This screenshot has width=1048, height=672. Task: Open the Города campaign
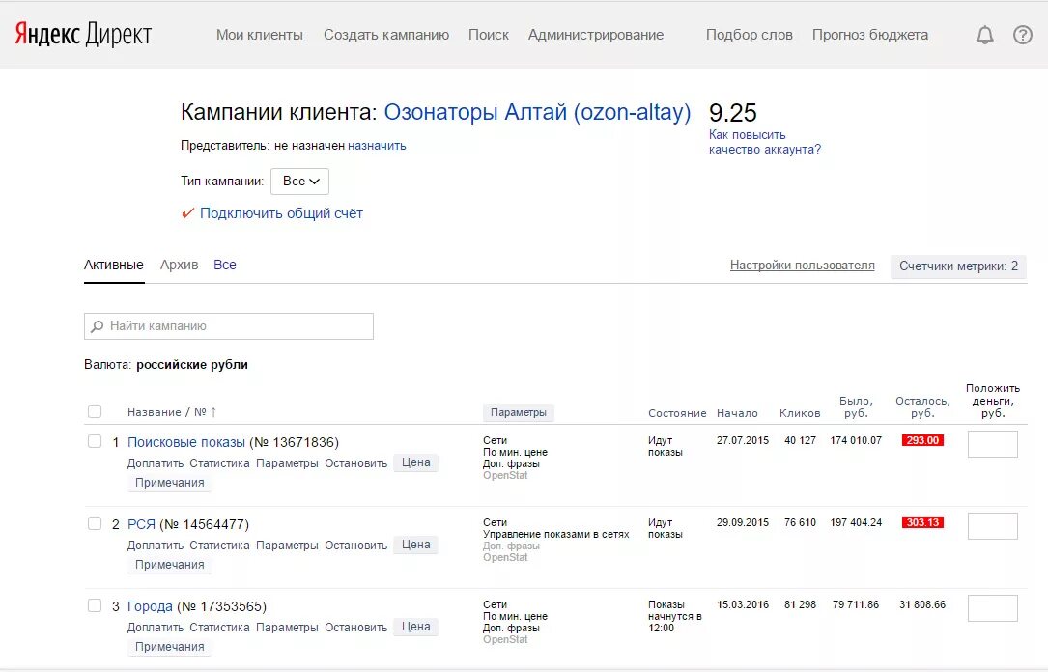(x=150, y=606)
